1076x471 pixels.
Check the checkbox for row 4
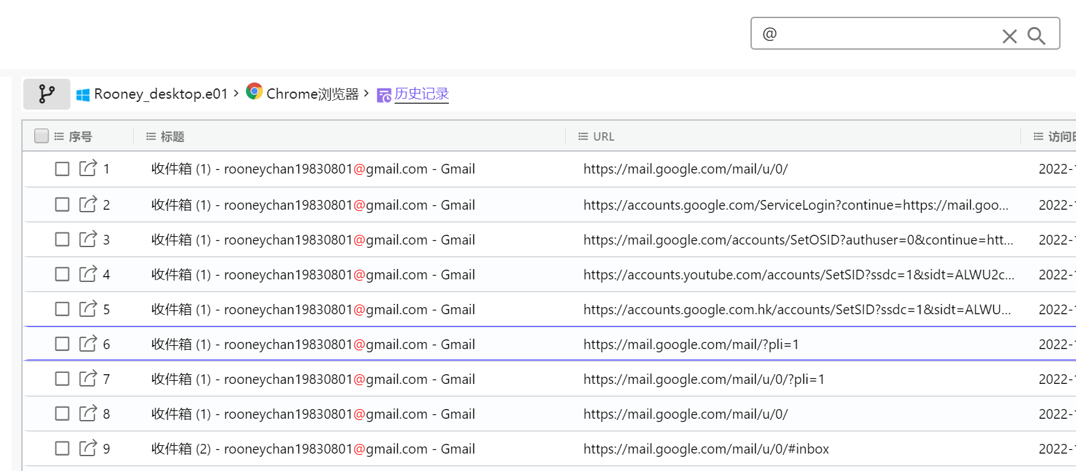[62, 274]
